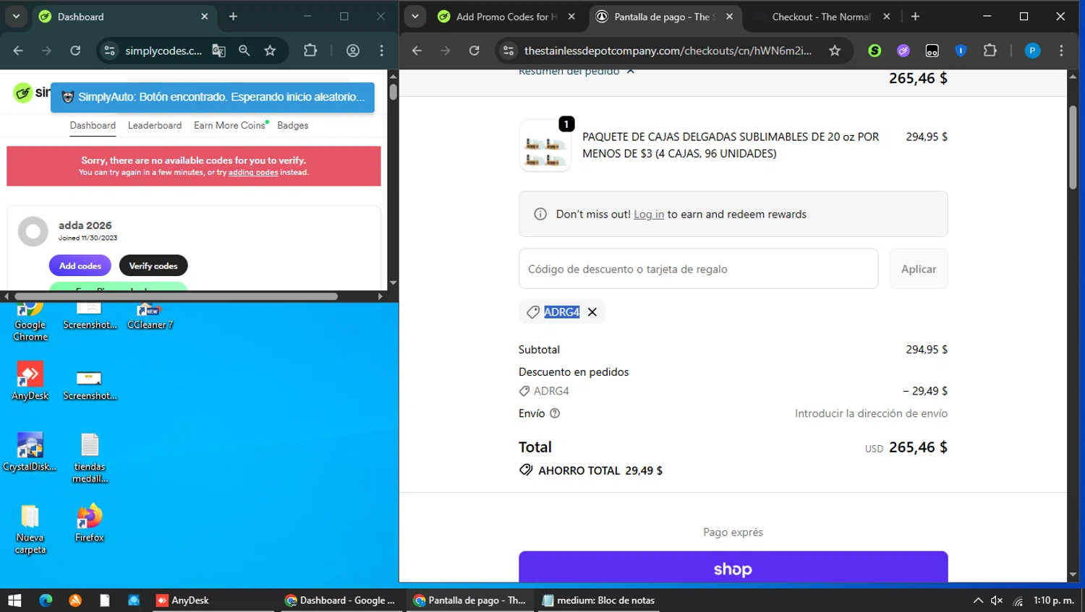Click the network tray icon
The image size is (1085, 612).
click(x=1018, y=600)
